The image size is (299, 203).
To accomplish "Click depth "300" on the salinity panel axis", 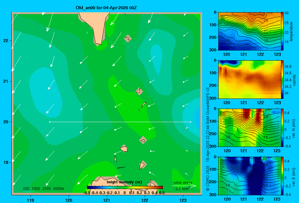I will tap(213, 98).
